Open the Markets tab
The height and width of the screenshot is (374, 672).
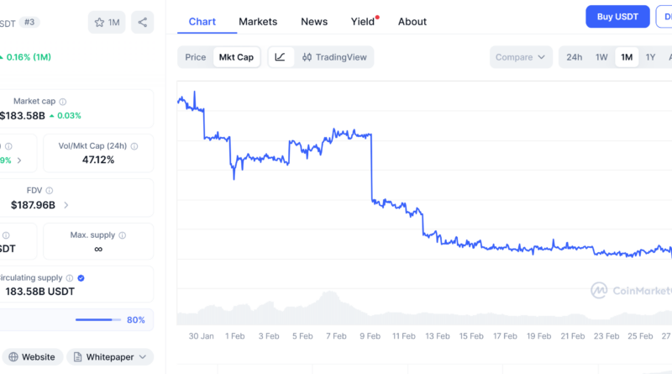click(258, 21)
